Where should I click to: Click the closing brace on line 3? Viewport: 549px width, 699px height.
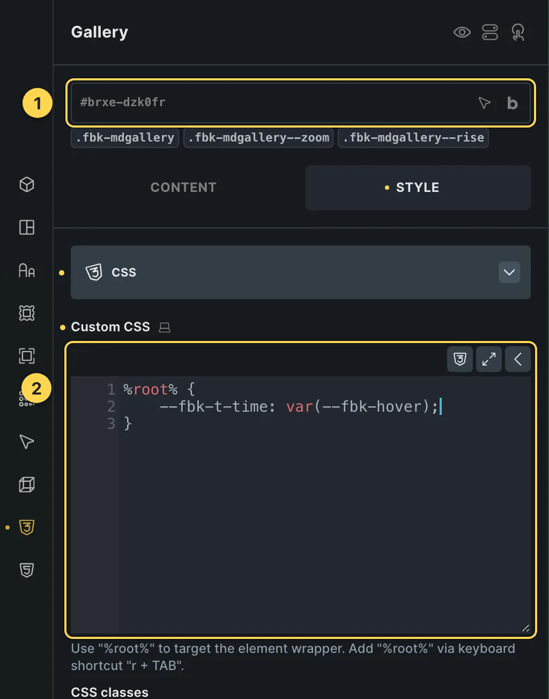coord(128,423)
